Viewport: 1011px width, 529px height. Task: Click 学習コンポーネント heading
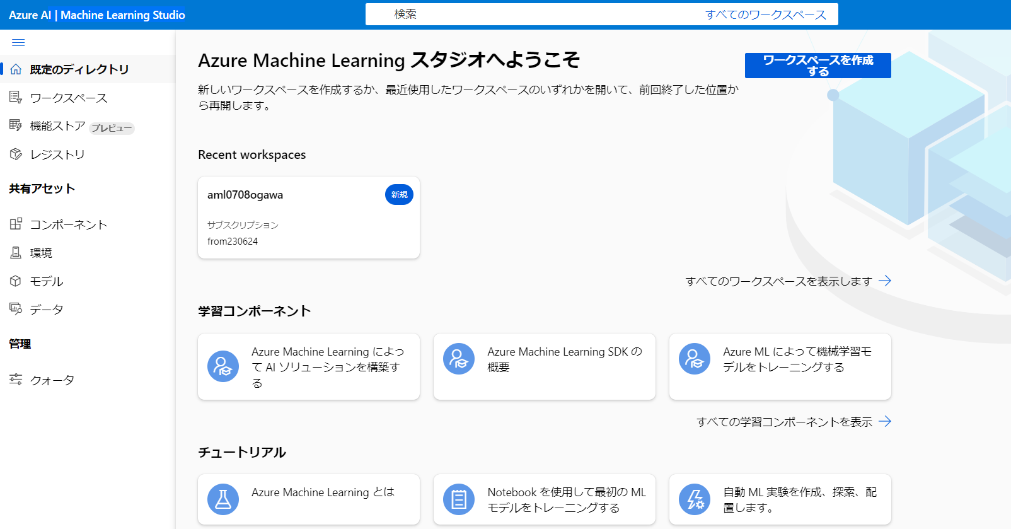(x=255, y=311)
